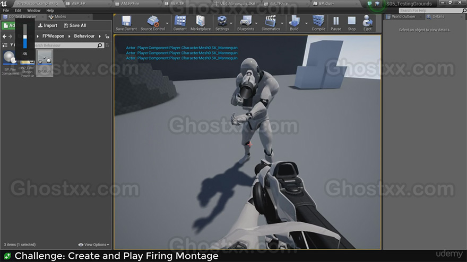Select the Details panel tab
The height and width of the screenshot is (262, 467).
[x=438, y=16]
